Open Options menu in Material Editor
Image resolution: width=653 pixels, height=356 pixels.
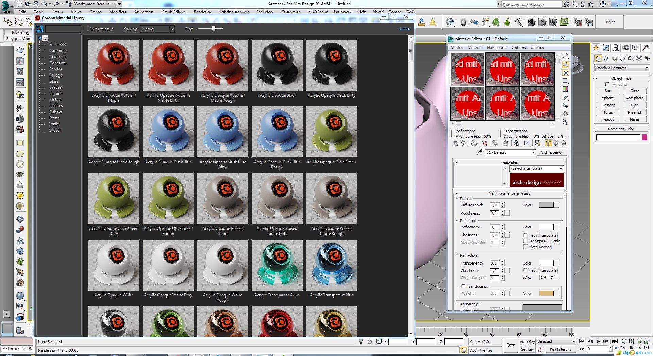coord(519,48)
